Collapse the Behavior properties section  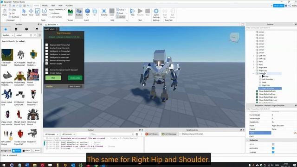[247, 140]
